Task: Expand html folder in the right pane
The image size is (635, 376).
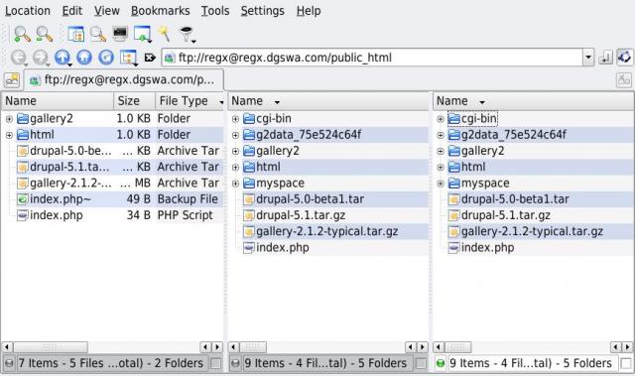Action: (441, 168)
